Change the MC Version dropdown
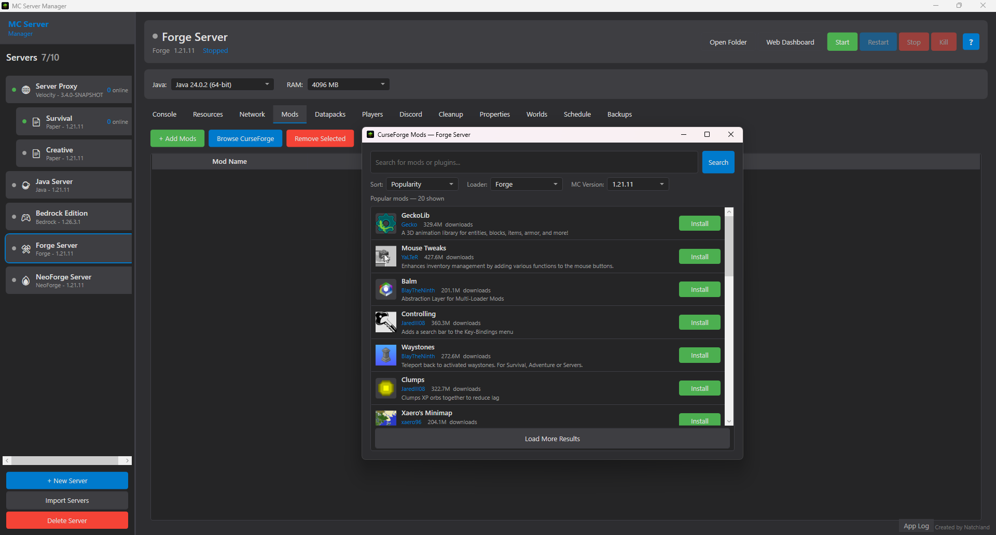 [x=638, y=184]
